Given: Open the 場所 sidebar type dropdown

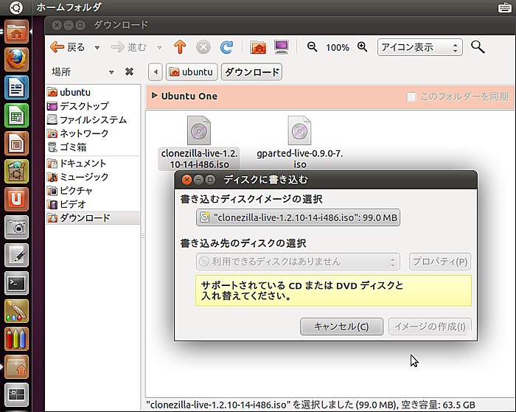Looking at the screenshot, I should [x=111, y=72].
